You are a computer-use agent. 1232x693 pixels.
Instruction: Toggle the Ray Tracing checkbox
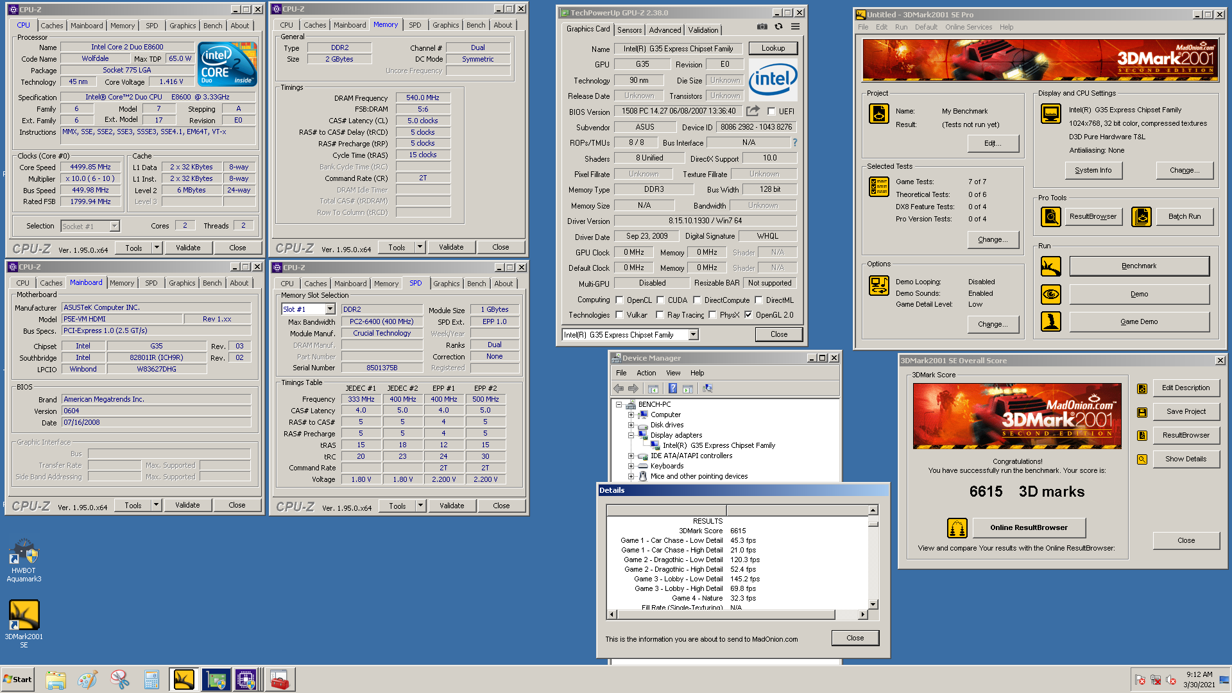pos(660,314)
